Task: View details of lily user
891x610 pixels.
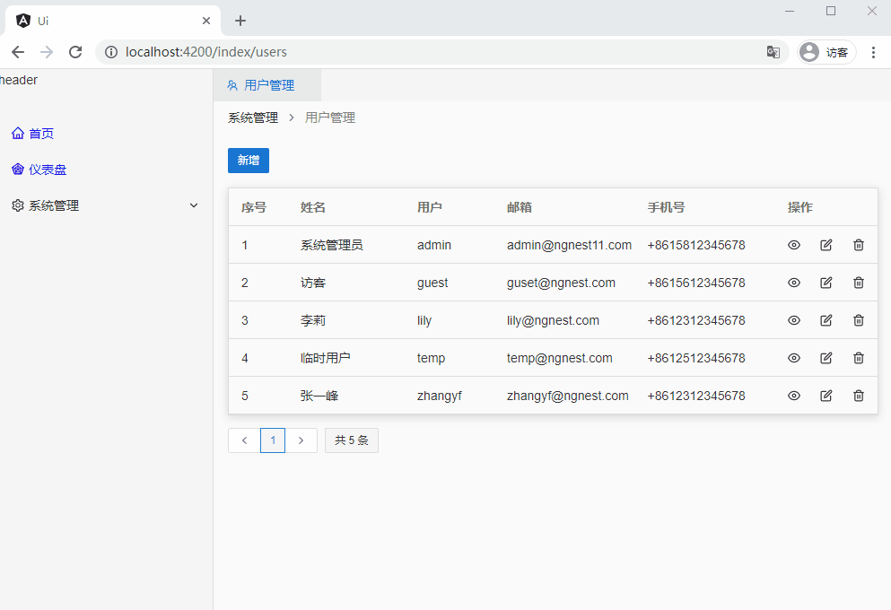Action: pos(793,320)
